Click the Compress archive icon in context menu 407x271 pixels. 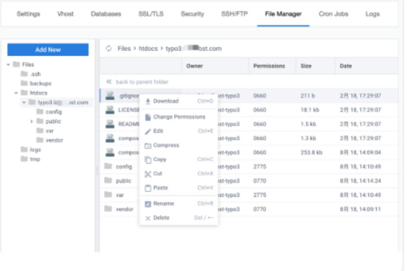148,145
